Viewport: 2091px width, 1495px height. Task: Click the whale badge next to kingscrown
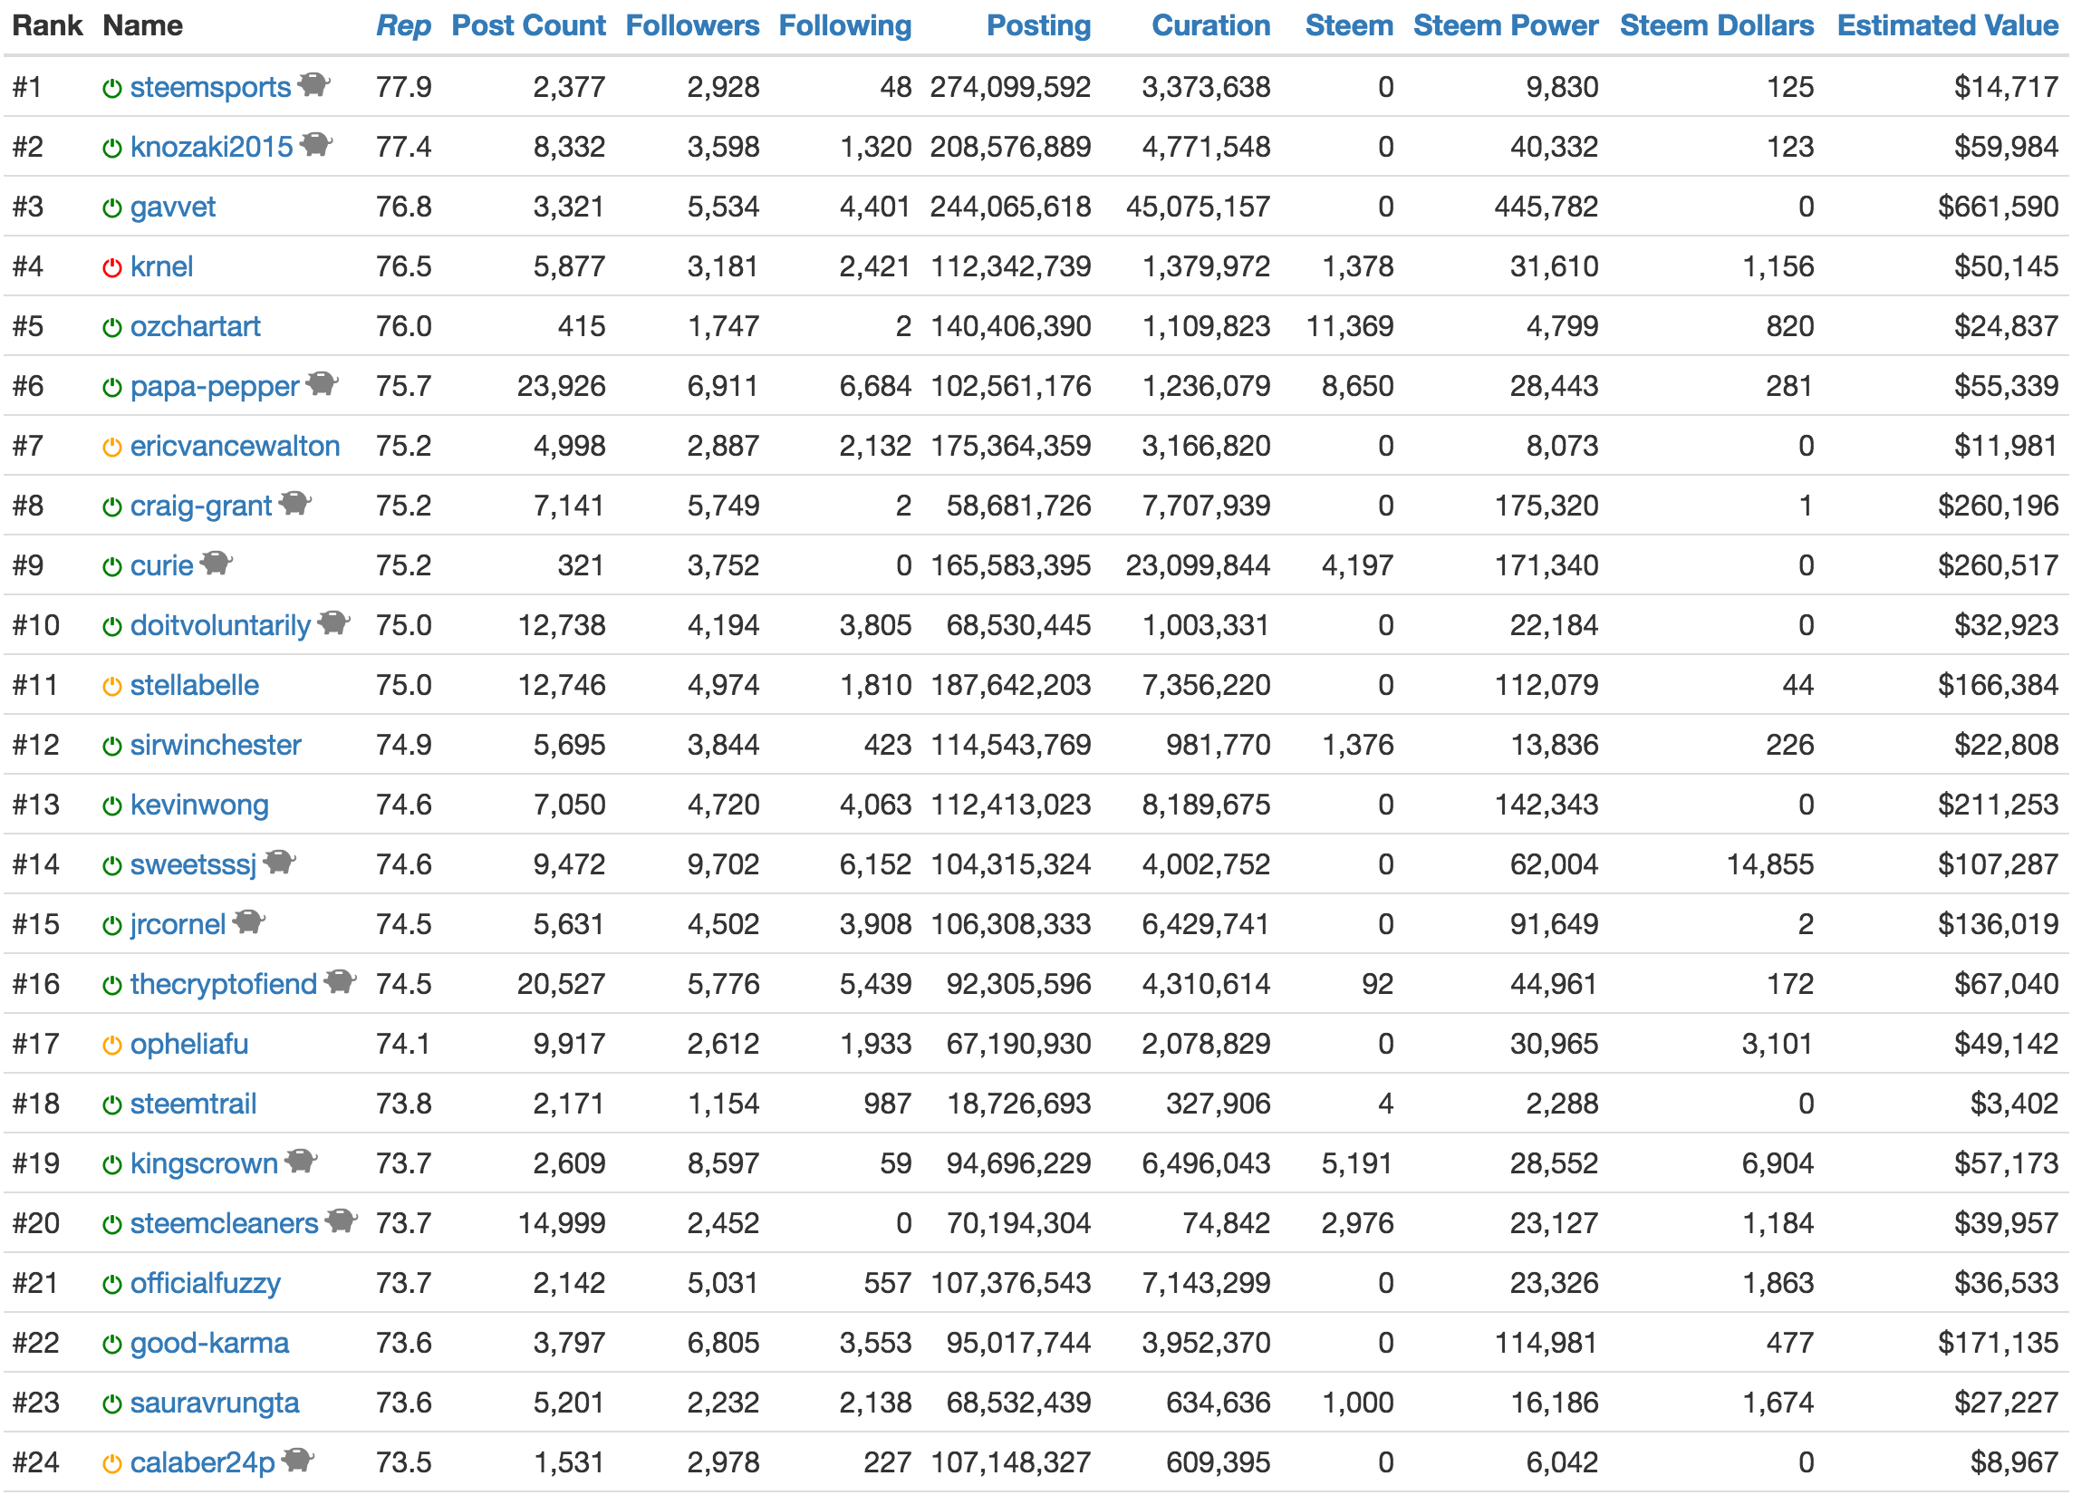tap(302, 1162)
